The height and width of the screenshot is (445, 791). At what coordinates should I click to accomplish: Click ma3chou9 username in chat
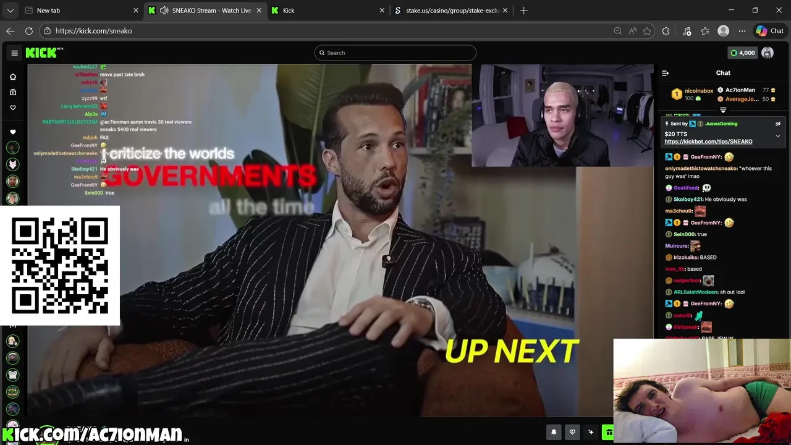[x=679, y=211]
